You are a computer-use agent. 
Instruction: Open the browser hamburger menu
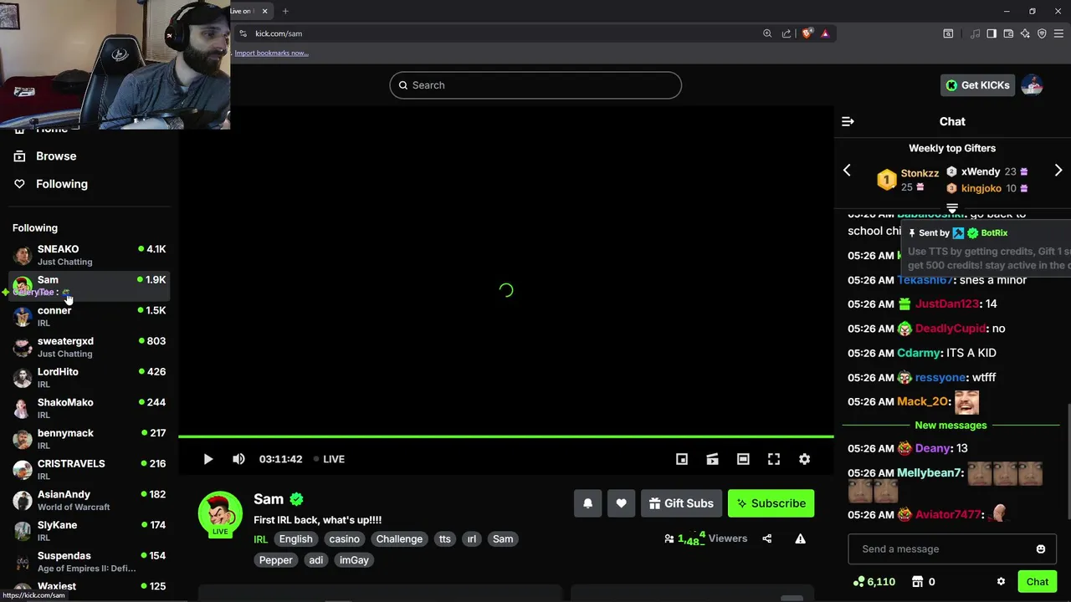(1058, 33)
